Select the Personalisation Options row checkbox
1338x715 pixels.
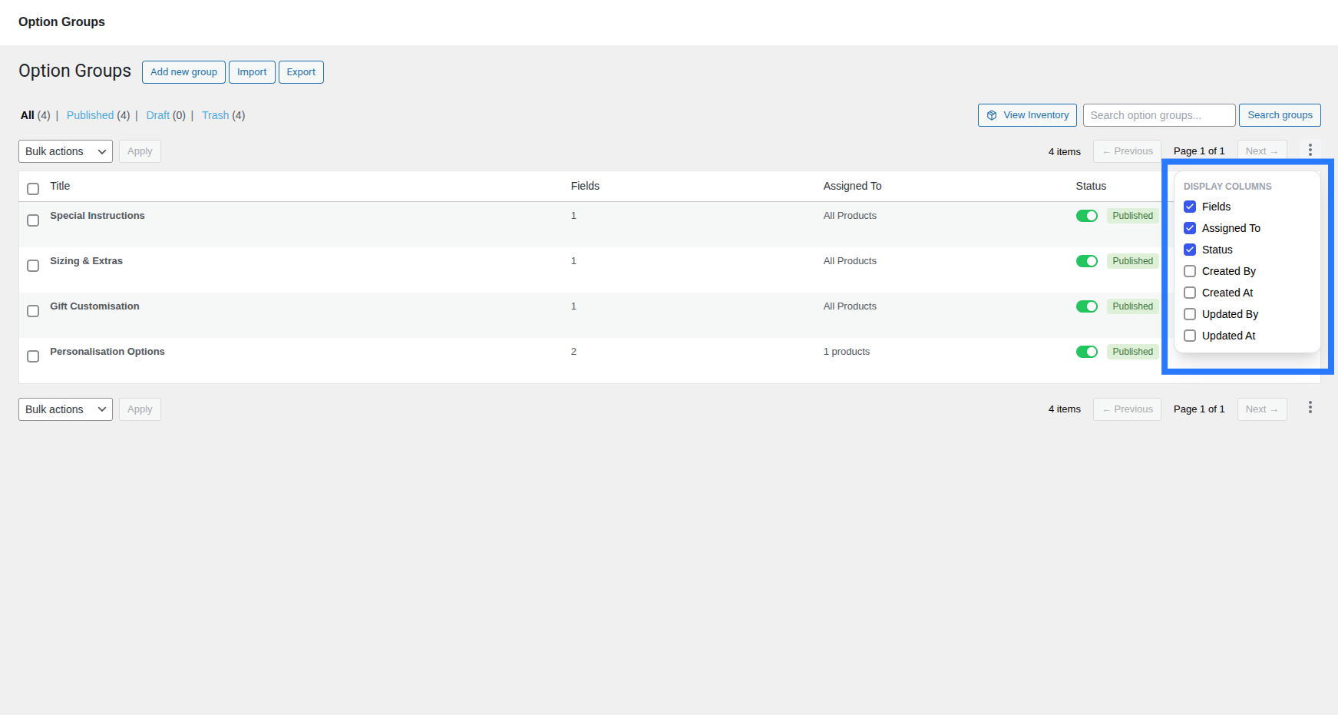pyautogui.click(x=33, y=356)
